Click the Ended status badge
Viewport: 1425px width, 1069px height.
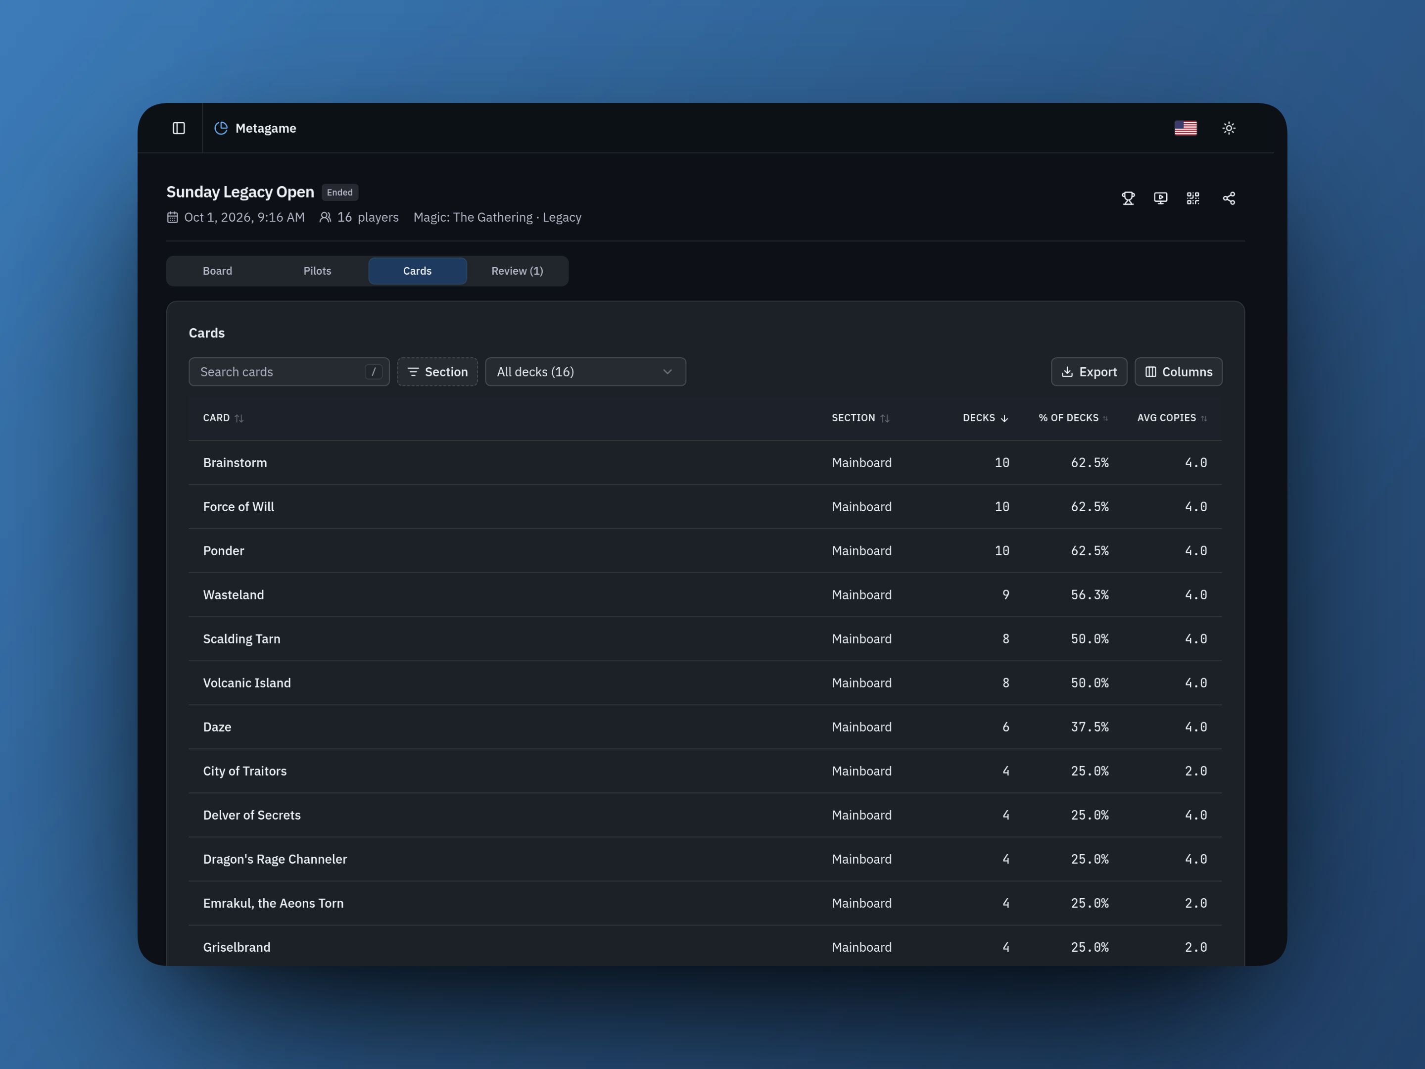pyautogui.click(x=339, y=192)
